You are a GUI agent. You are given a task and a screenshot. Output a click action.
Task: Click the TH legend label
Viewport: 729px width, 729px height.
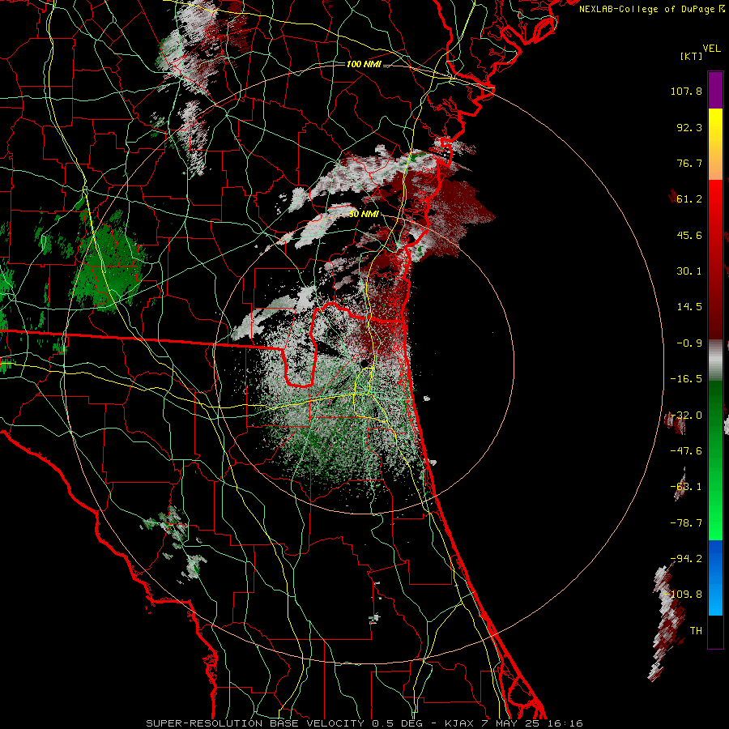(x=696, y=631)
